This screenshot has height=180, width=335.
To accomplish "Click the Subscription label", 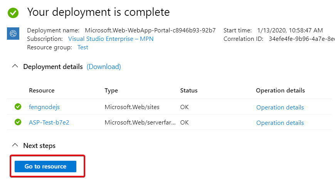I will pos(45,39).
